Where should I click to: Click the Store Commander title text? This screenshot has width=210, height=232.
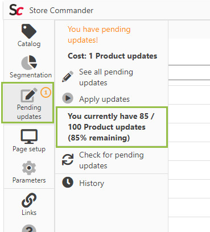(x=61, y=10)
